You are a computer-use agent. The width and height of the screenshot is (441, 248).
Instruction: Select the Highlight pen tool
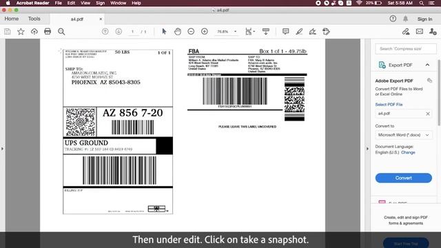[x=299, y=32]
